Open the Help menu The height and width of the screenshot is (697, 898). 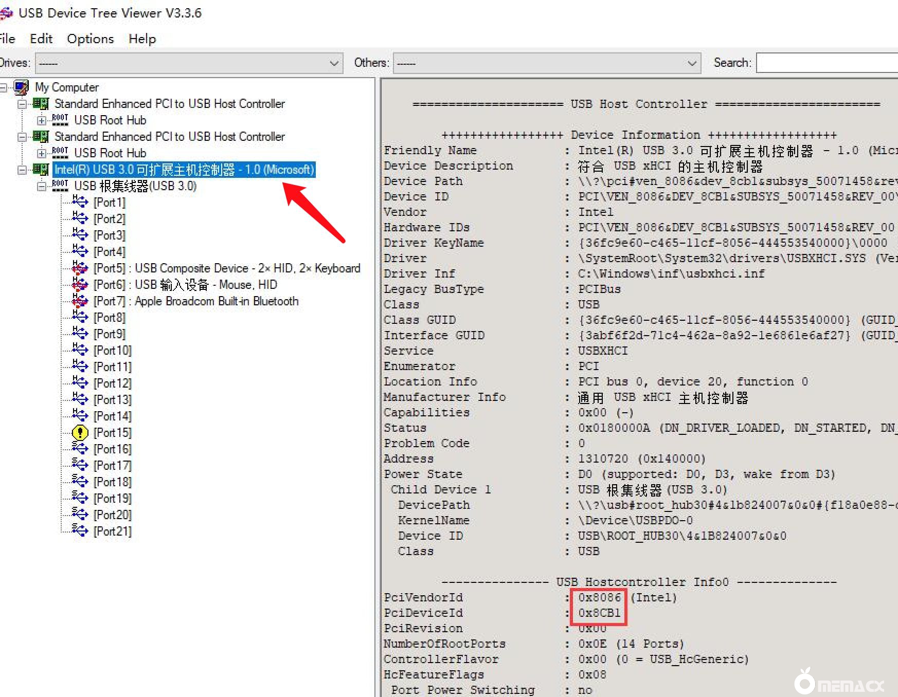pos(142,39)
